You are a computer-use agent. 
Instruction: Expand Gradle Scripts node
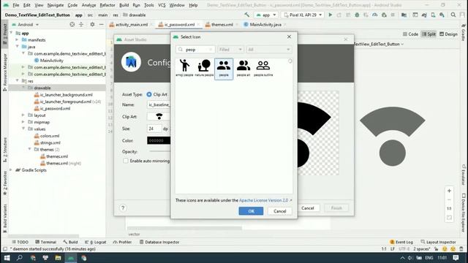coord(11,170)
